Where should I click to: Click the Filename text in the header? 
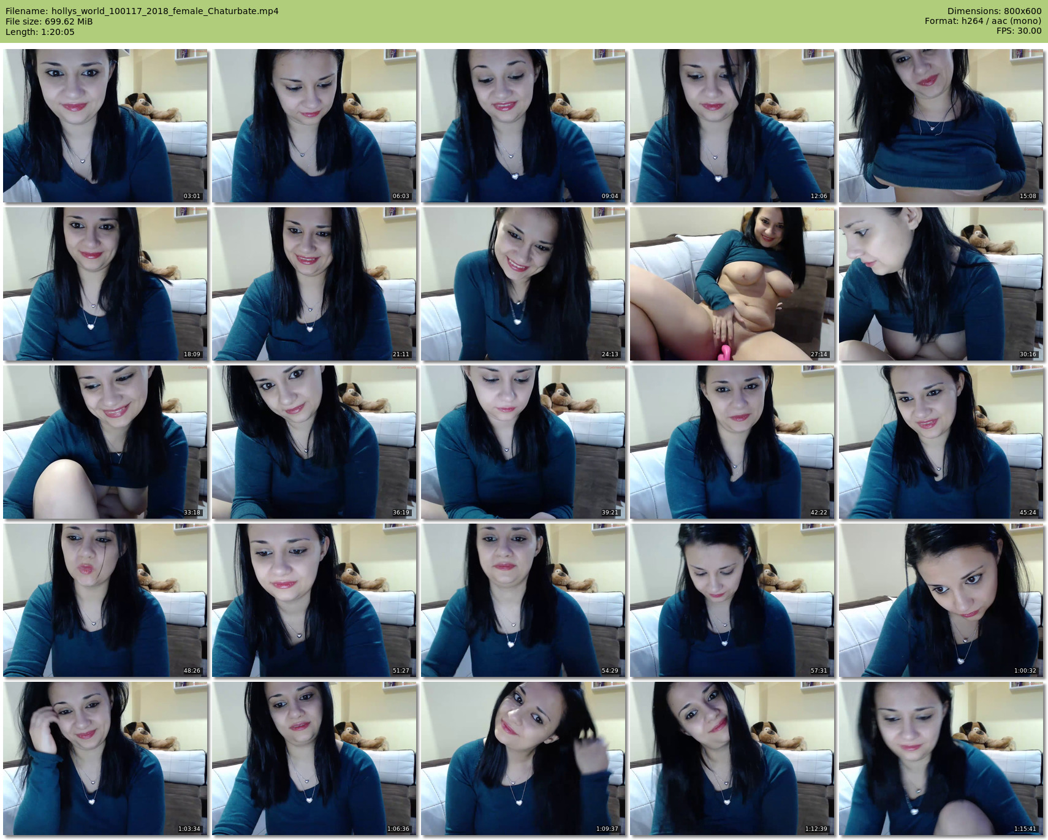pos(142,11)
